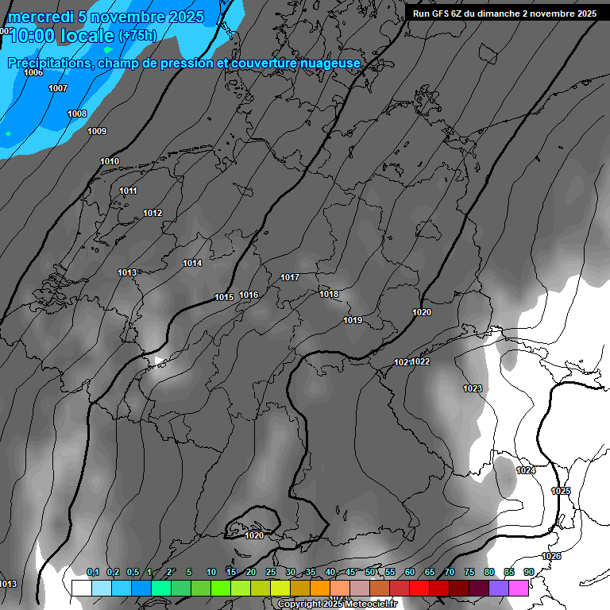The height and width of the screenshot is (610, 610).
Task: Click the 'mercredi 5 novembre 2025' date title
Action: [x=106, y=17]
